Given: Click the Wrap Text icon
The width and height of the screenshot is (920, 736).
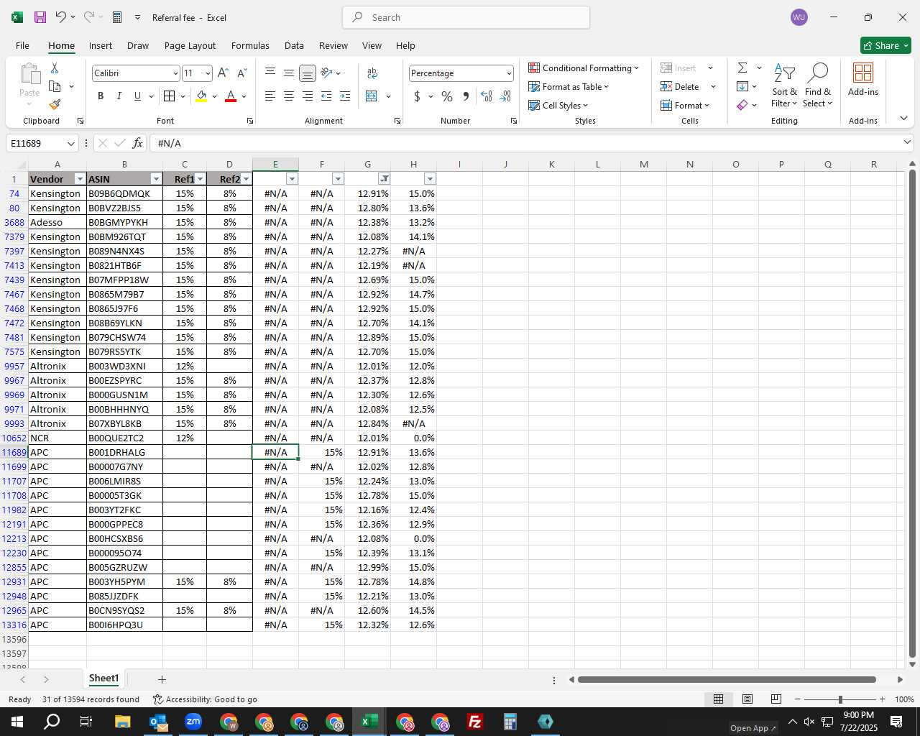Looking at the screenshot, I should (x=372, y=73).
